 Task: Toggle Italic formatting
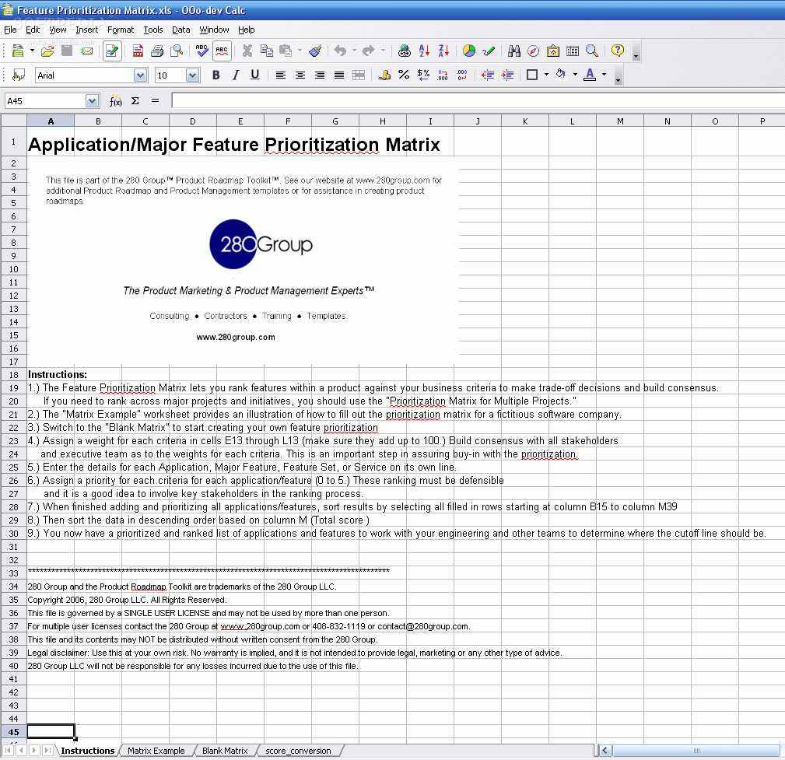pos(235,75)
